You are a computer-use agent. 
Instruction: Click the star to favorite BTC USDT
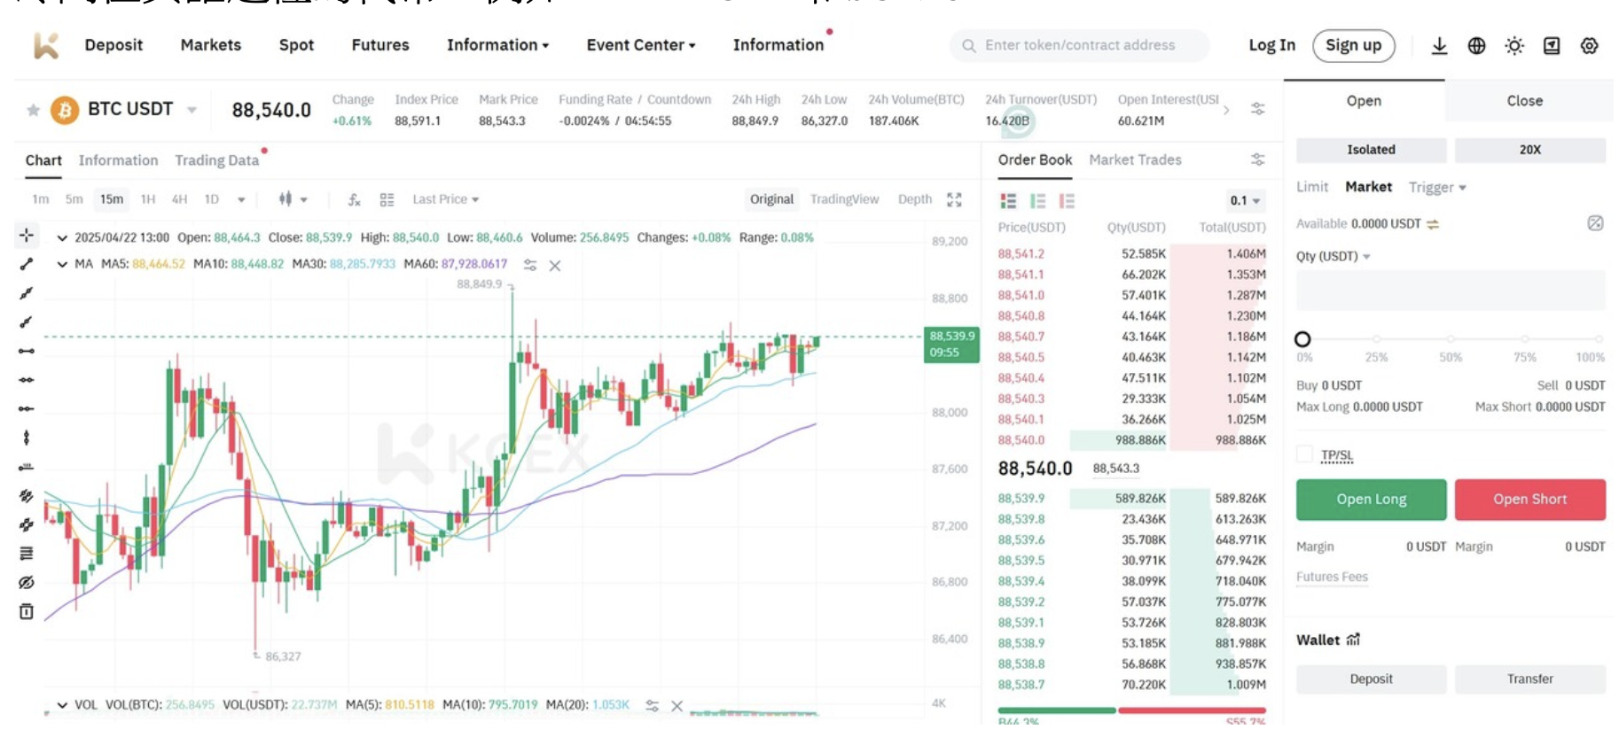[x=34, y=110]
